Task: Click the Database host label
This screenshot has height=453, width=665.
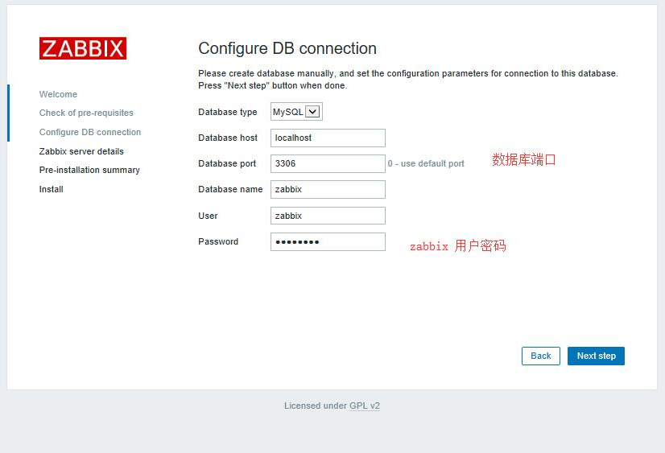Action: pos(228,138)
